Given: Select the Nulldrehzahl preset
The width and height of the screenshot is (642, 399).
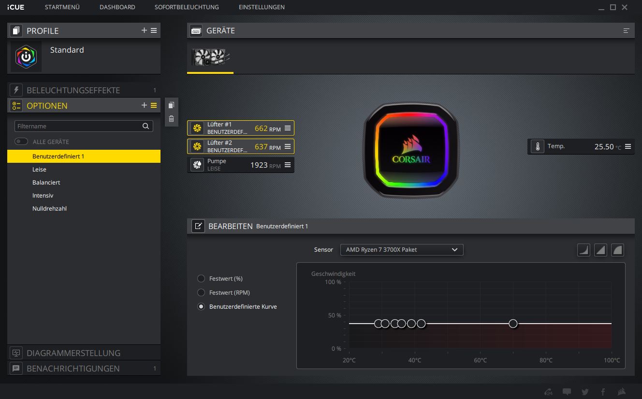Looking at the screenshot, I should point(84,208).
